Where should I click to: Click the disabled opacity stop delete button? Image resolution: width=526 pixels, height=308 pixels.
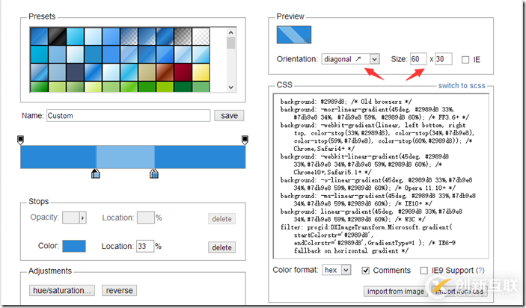pos(221,219)
